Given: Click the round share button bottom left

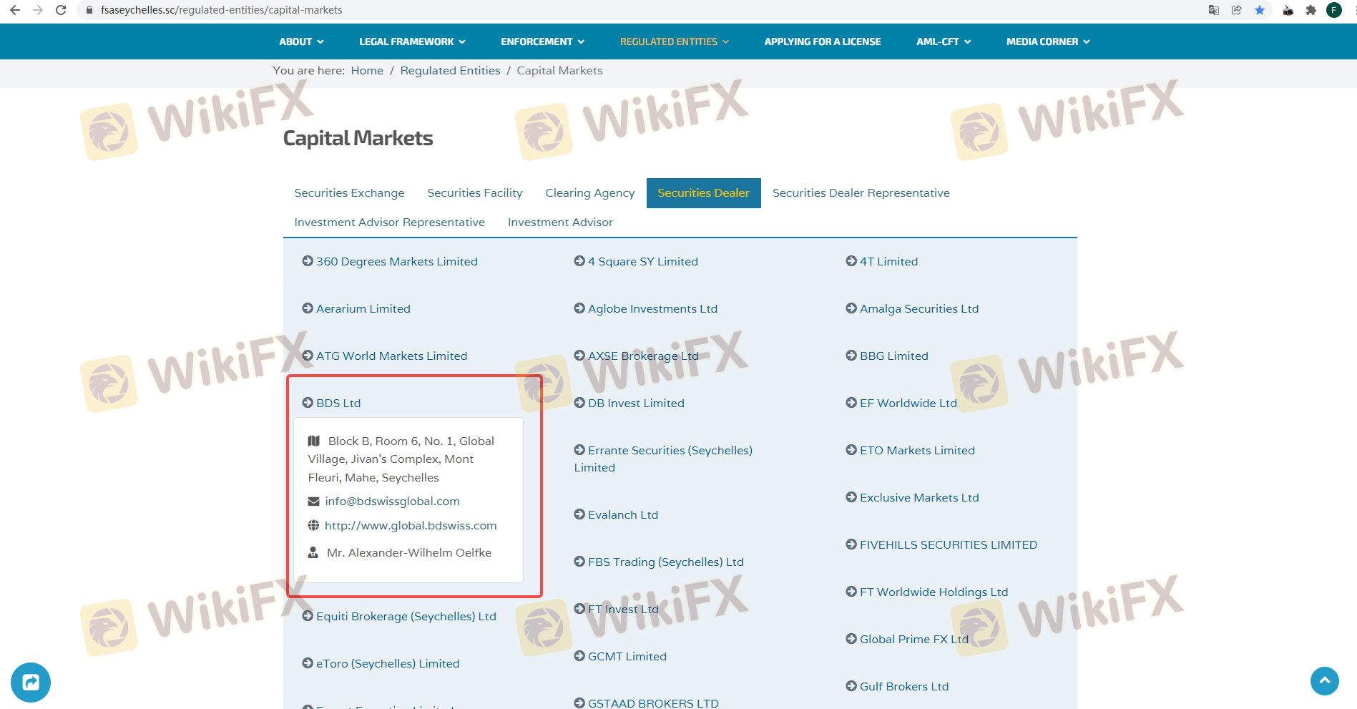Looking at the screenshot, I should click(31, 683).
